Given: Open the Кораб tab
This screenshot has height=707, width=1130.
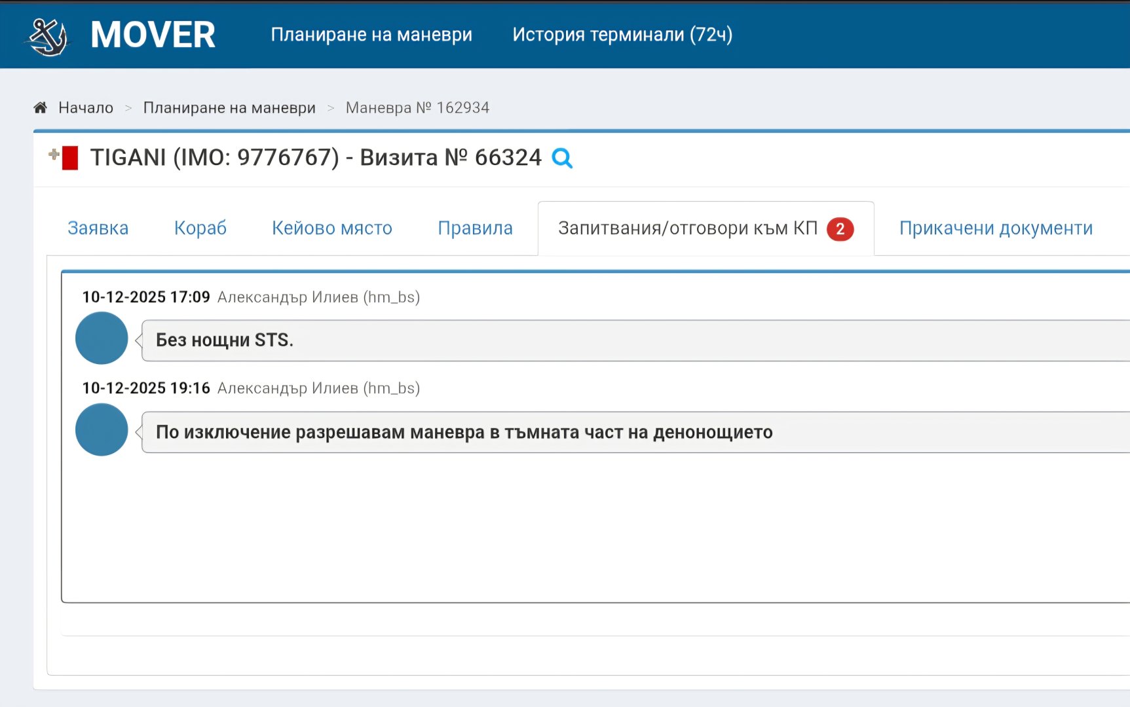Looking at the screenshot, I should pos(200,228).
